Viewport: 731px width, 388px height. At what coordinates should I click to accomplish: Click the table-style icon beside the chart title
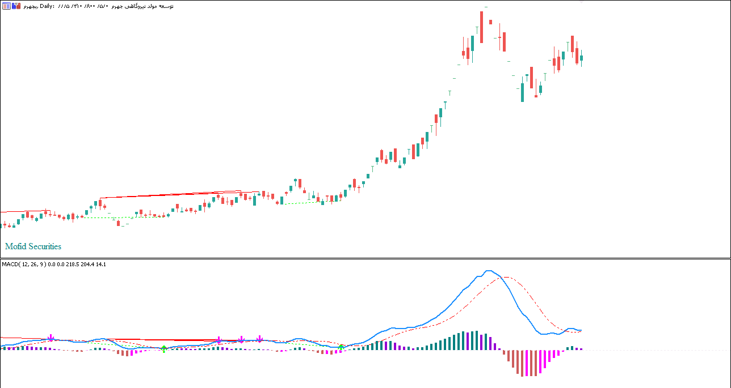pyautogui.click(x=6, y=6)
